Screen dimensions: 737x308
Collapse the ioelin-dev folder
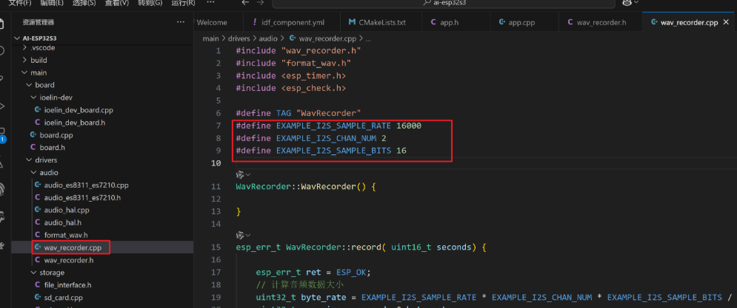(x=33, y=97)
